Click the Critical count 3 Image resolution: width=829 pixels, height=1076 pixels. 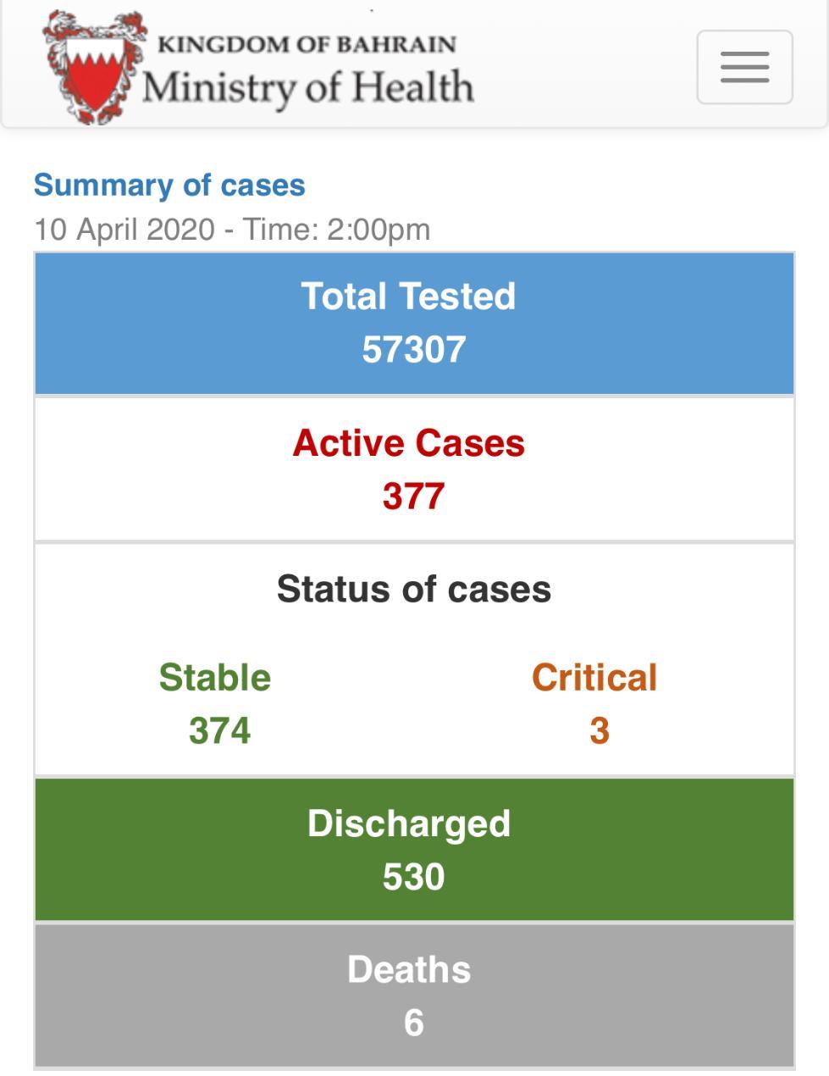click(599, 730)
